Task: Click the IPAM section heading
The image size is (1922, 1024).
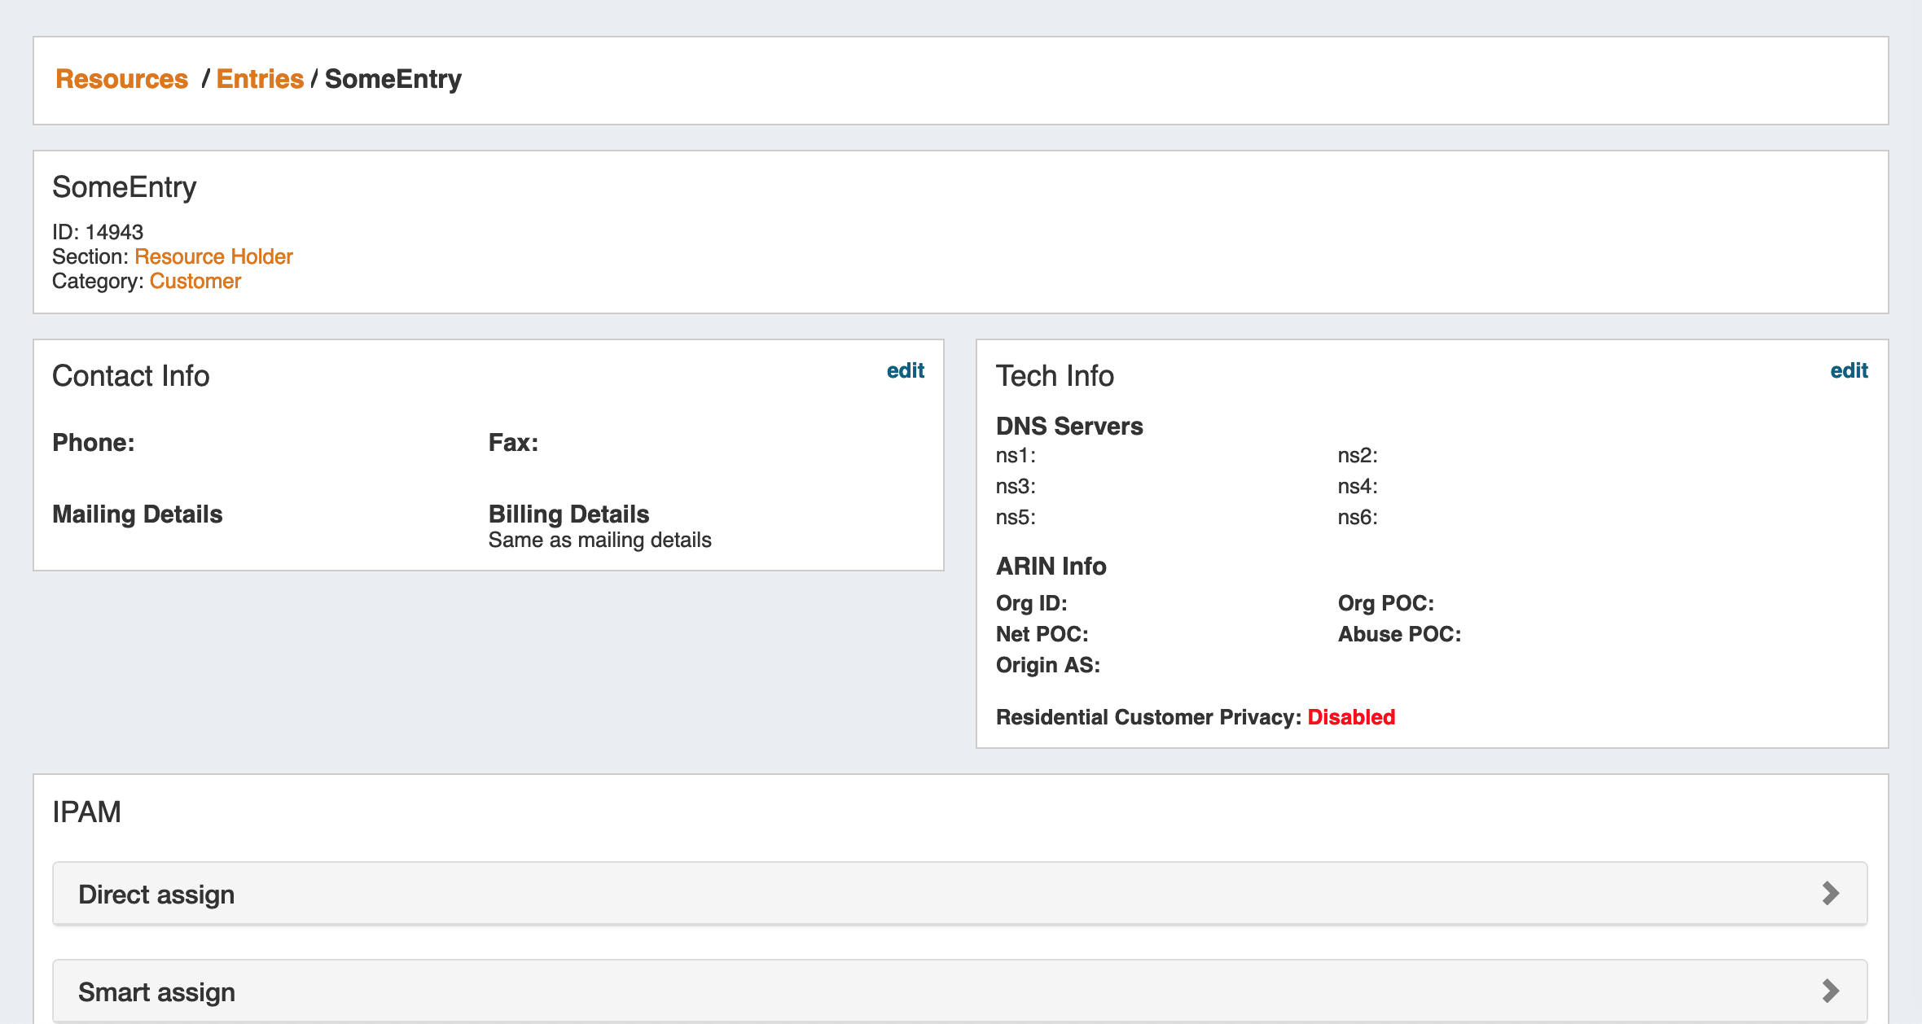Action: point(86,812)
